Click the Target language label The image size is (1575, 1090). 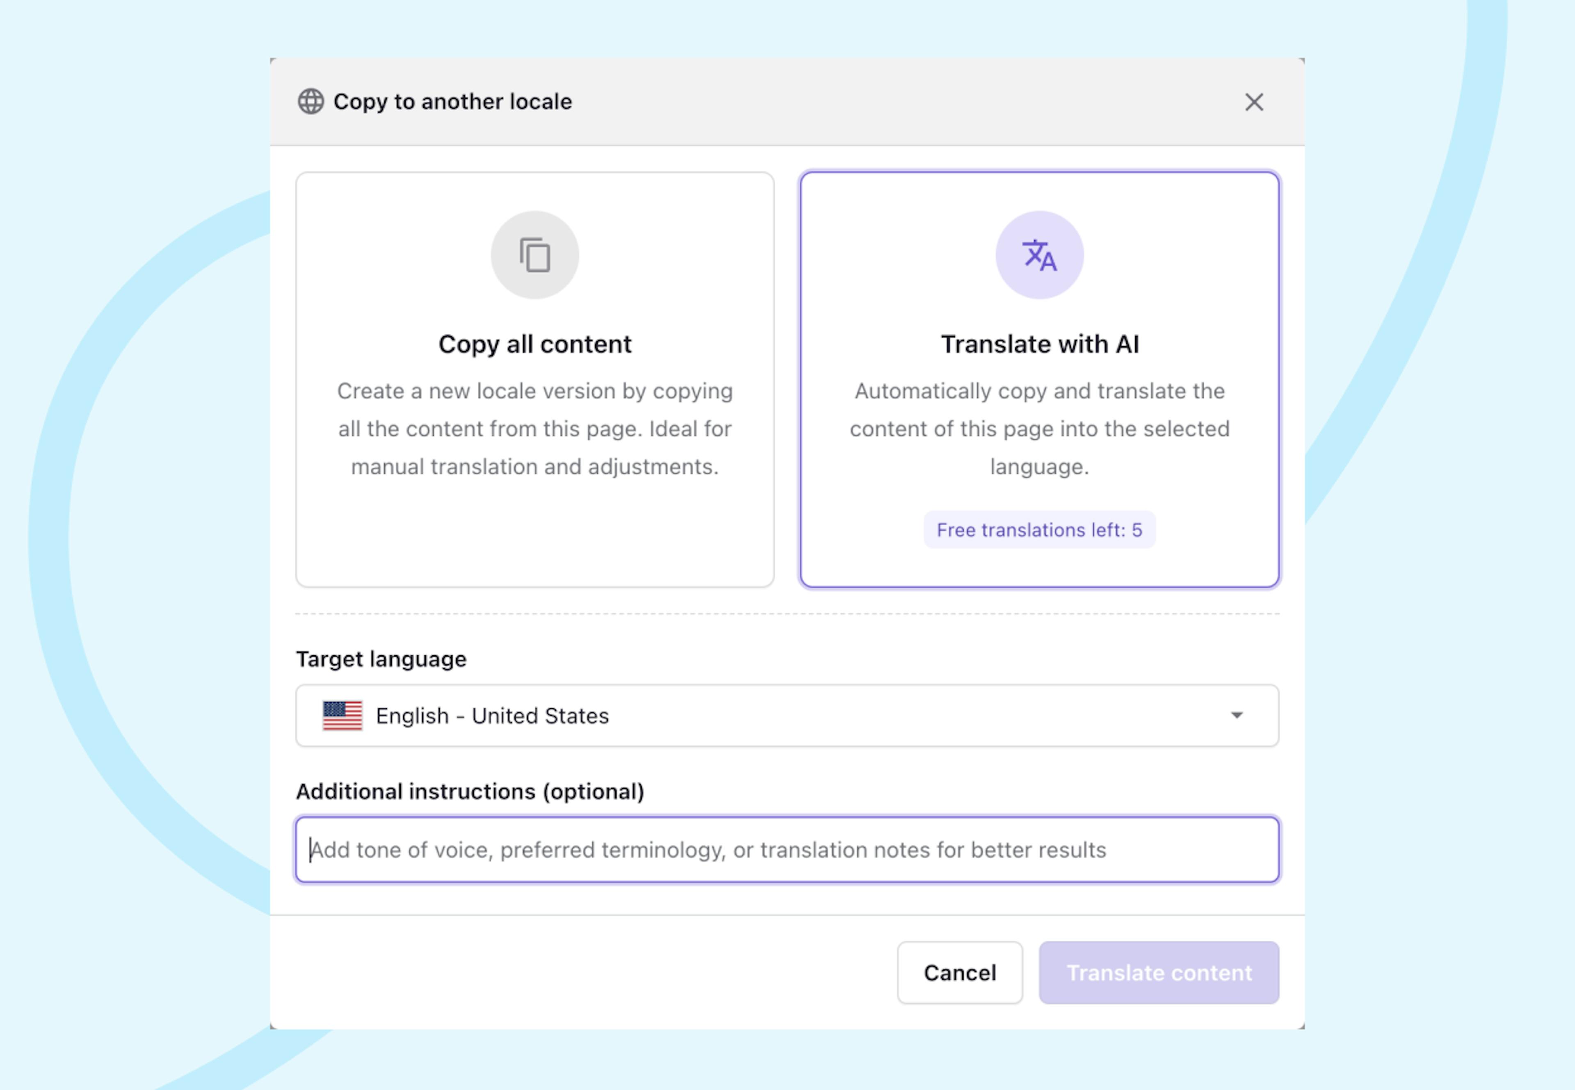[381, 659]
